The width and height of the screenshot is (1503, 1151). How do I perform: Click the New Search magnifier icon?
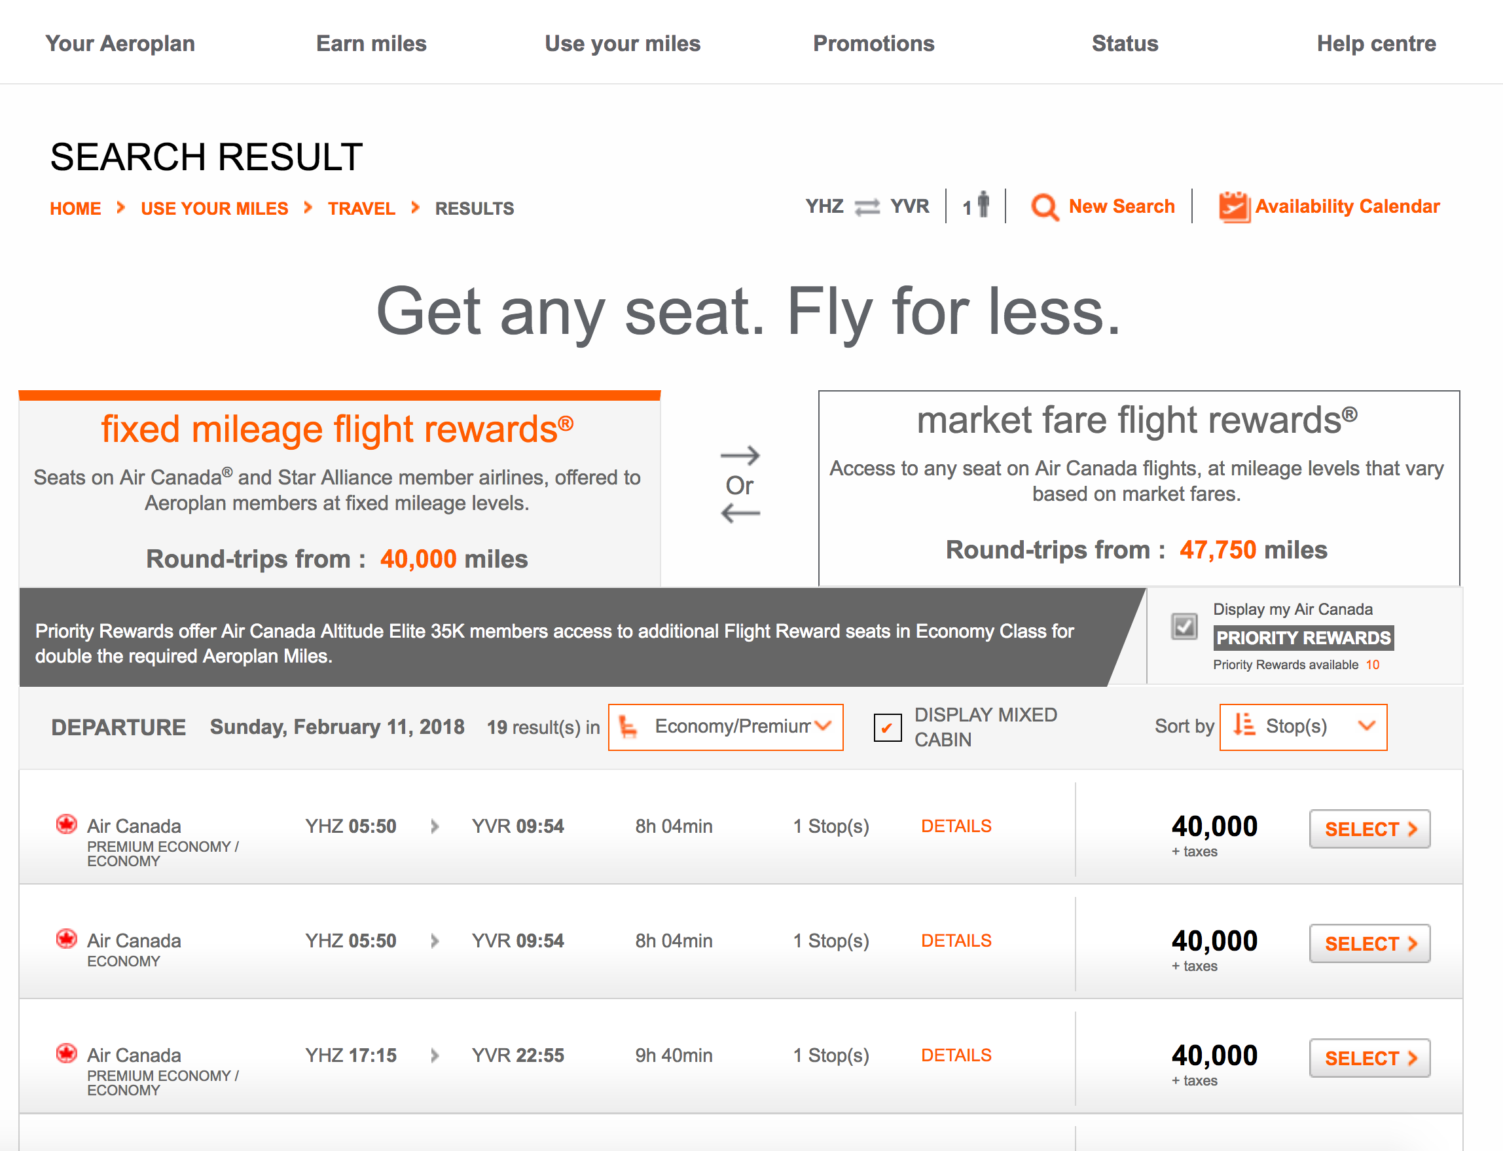(1044, 206)
